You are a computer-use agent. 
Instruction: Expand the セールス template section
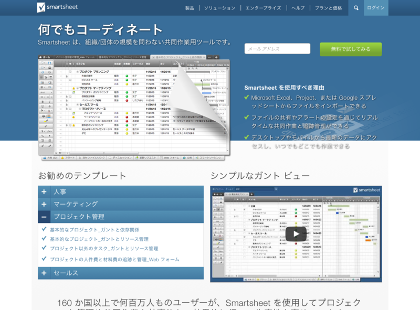121,273
